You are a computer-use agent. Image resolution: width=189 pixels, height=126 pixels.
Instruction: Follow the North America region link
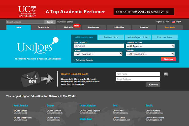[21, 105]
